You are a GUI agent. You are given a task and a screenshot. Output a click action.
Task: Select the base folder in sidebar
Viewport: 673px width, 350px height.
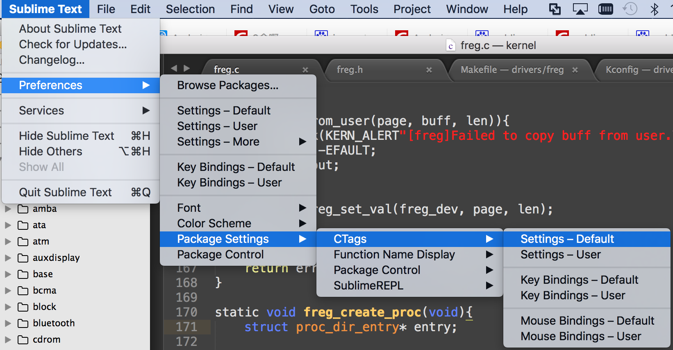coord(43,274)
